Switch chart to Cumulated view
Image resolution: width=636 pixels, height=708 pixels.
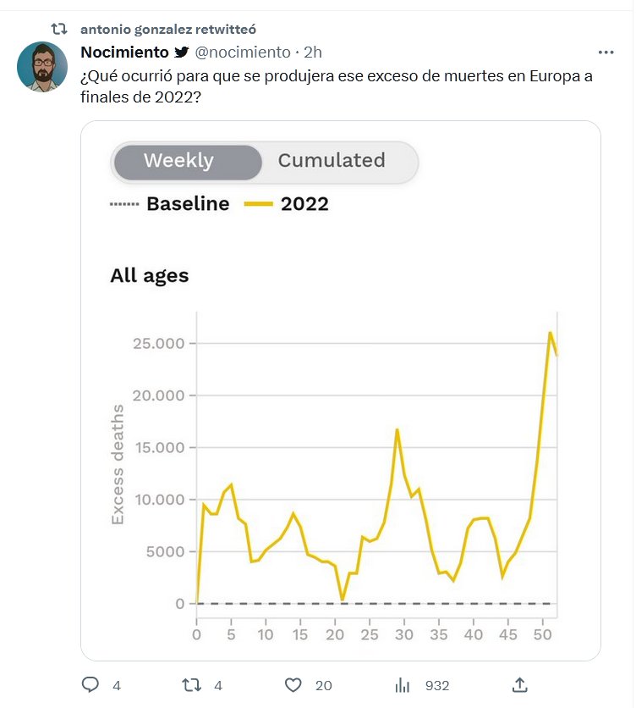332,161
